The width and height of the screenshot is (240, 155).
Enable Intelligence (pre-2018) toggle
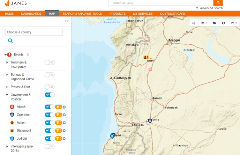[x=50, y=147]
